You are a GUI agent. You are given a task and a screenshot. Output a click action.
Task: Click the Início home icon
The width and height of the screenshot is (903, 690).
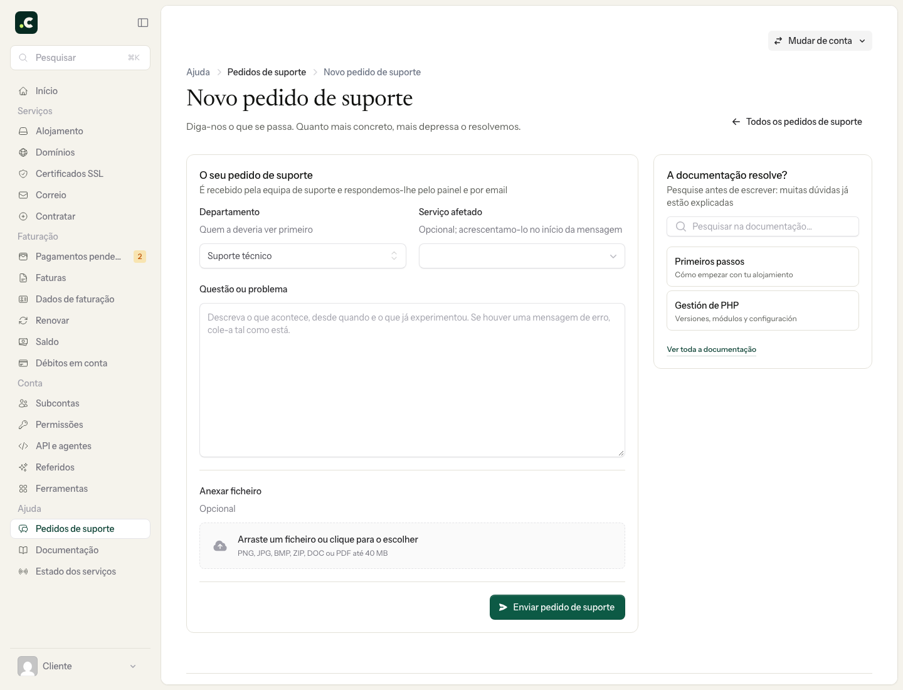(23, 91)
